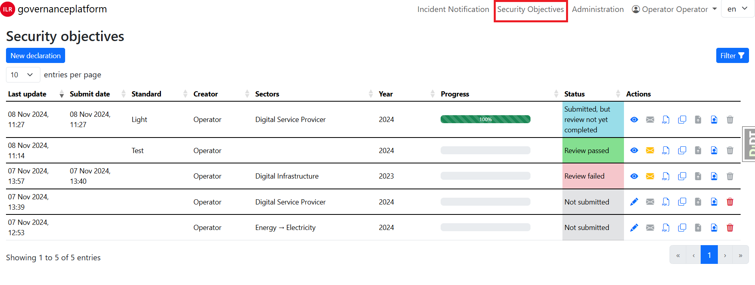Copy the Review passed Test declaration
The height and width of the screenshot is (285, 755).
click(x=682, y=150)
